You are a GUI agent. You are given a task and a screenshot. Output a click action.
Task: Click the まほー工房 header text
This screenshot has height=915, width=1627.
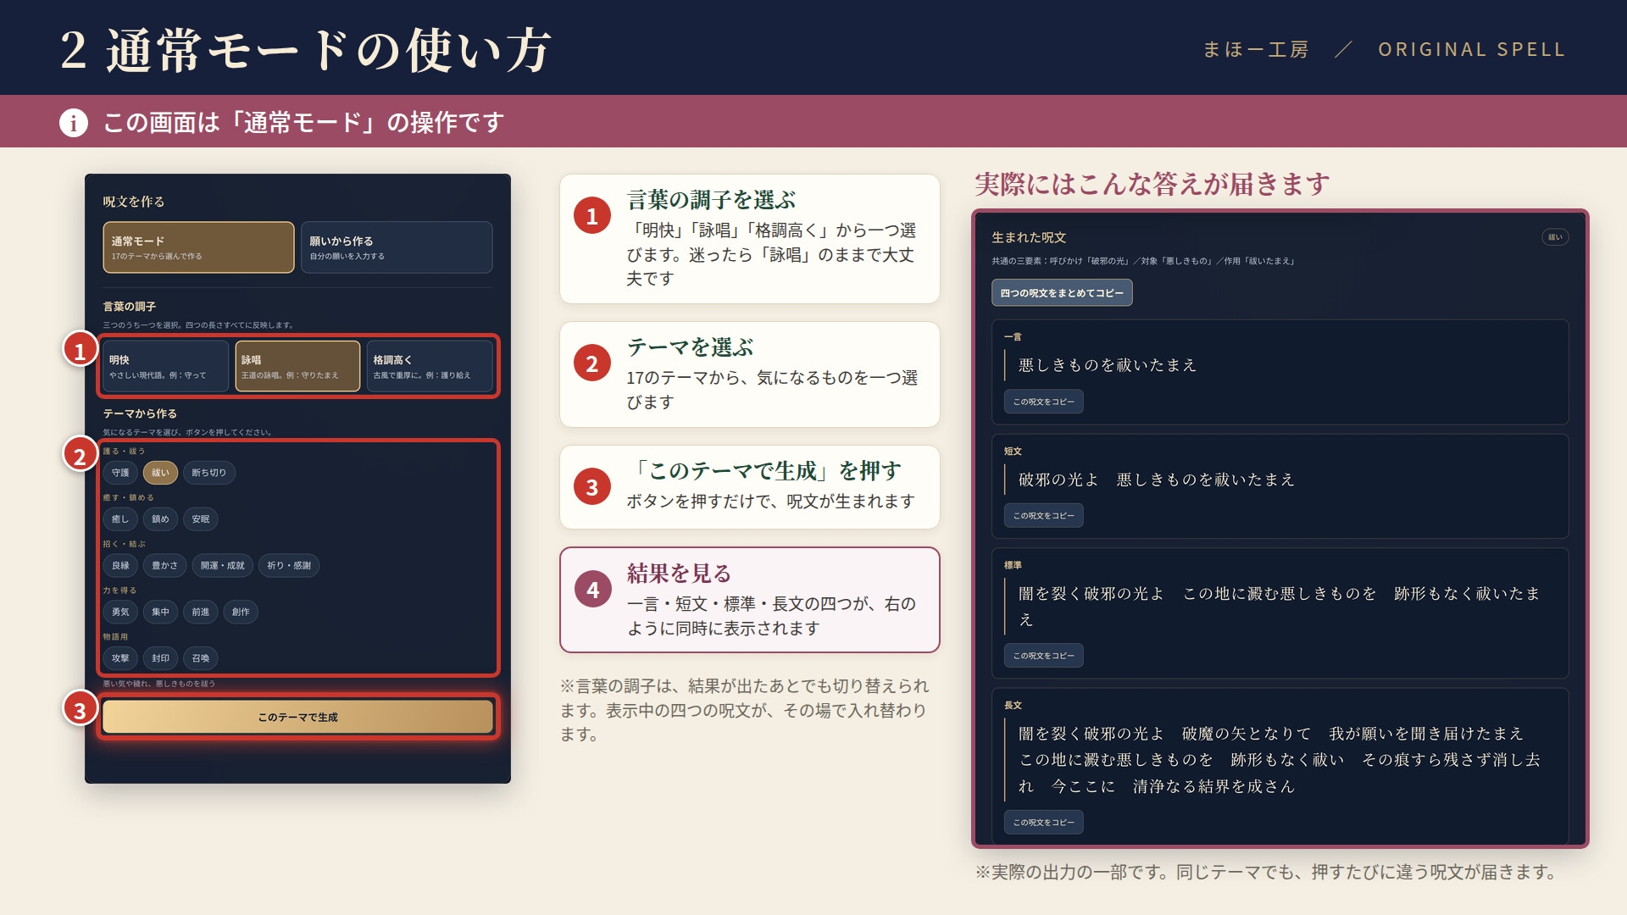1256,50
